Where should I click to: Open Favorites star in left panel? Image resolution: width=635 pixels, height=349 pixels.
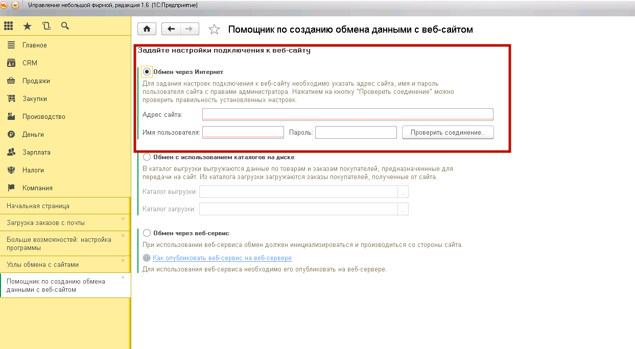(x=27, y=26)
